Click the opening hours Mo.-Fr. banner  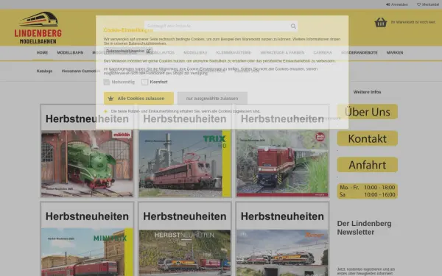[x=368, y=191]
